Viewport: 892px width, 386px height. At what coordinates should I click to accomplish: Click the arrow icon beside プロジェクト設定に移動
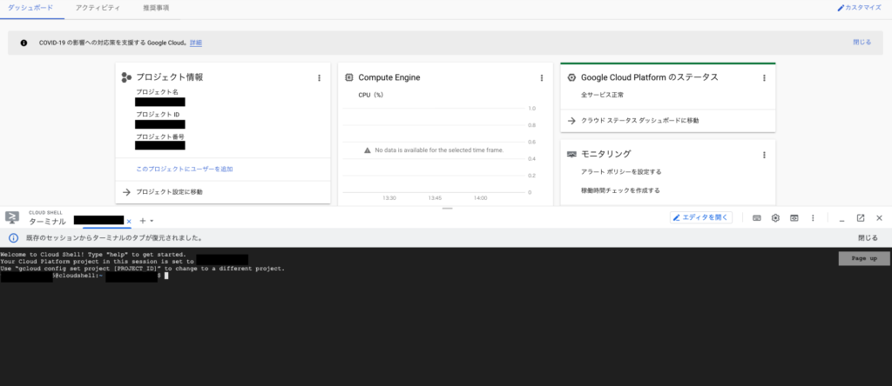[126, 192]
